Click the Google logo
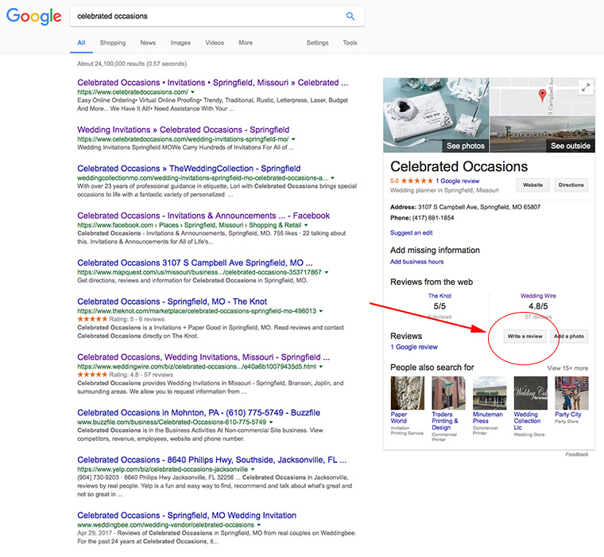The image size is (604, 557). point(34,16)
